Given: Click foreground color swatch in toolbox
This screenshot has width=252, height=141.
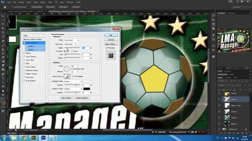Looking at the screenshot, I should point(2,101).
